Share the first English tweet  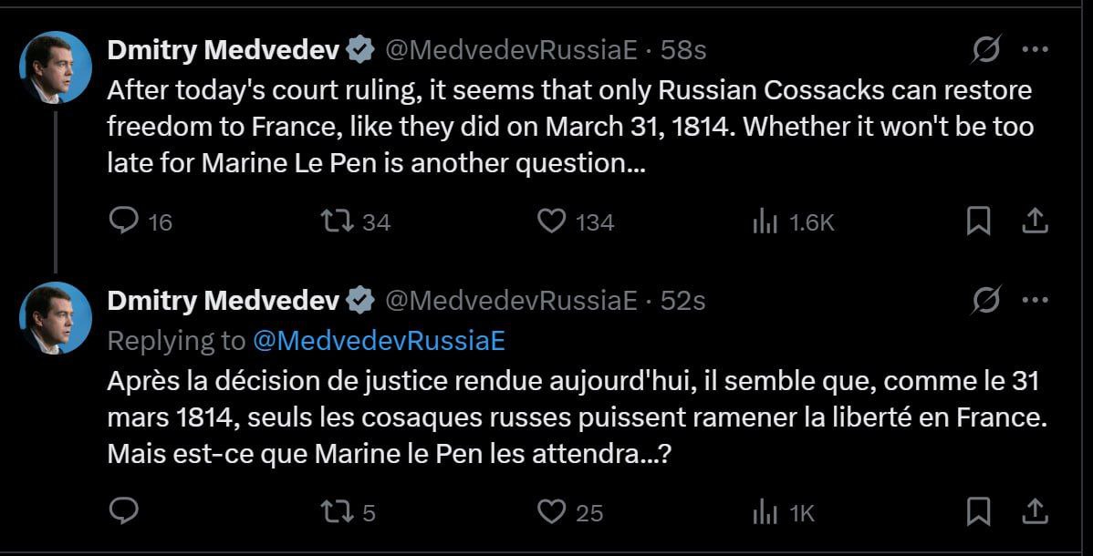click(1035, 220)
